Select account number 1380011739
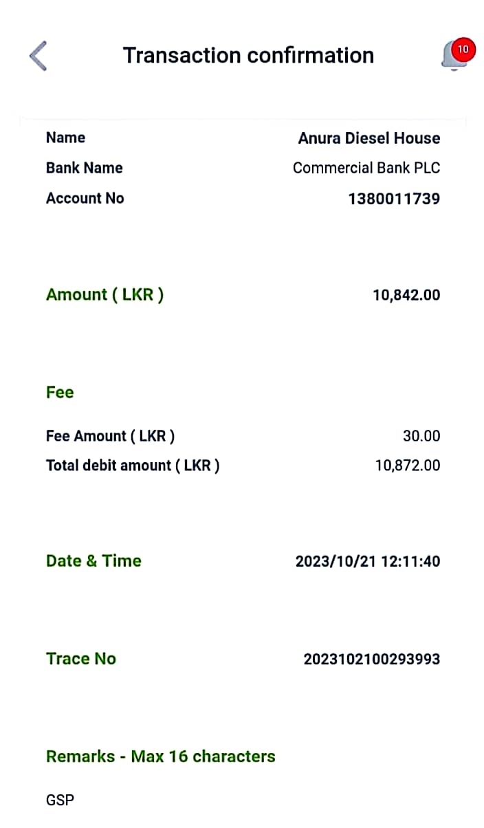Image resolution: width=484 pixels, height=828 pixels. pyautogui.click(x=394, y=199)
